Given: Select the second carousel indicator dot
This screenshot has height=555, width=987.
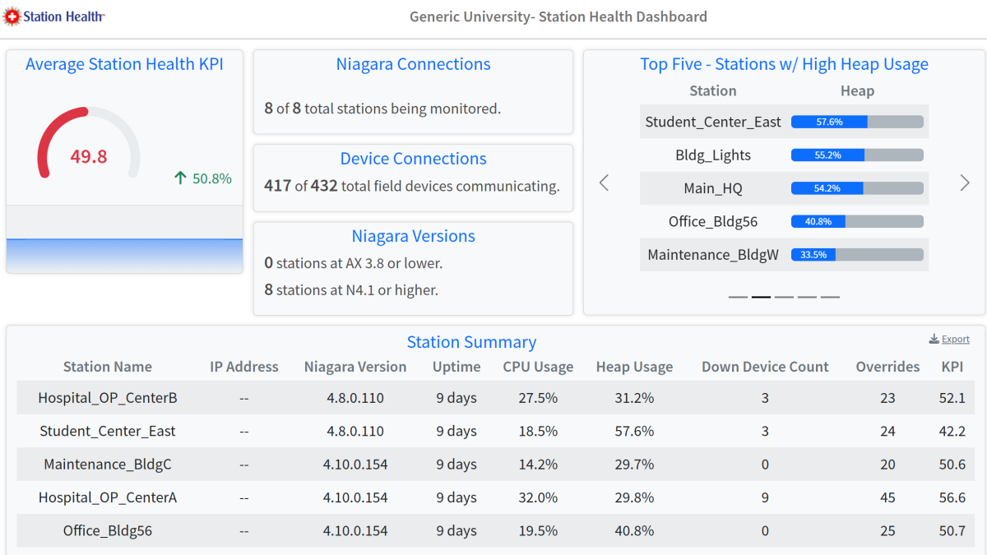Looking at the screenshot, I should tap(761, 296).
